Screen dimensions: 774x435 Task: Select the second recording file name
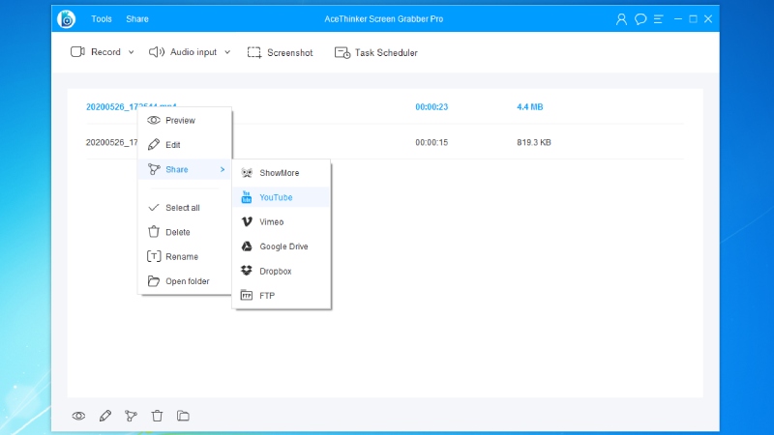(x=111, y=142)
